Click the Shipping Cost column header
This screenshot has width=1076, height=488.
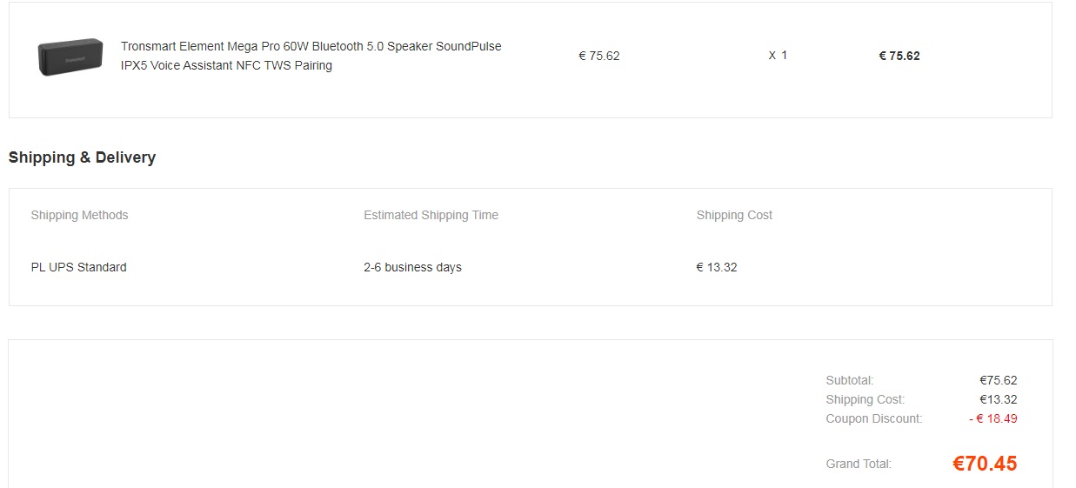coord(734,215)
